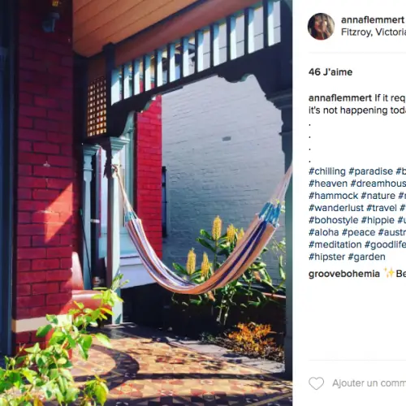Open the #travel hashtag
The image size is (406, 406).
382,208
